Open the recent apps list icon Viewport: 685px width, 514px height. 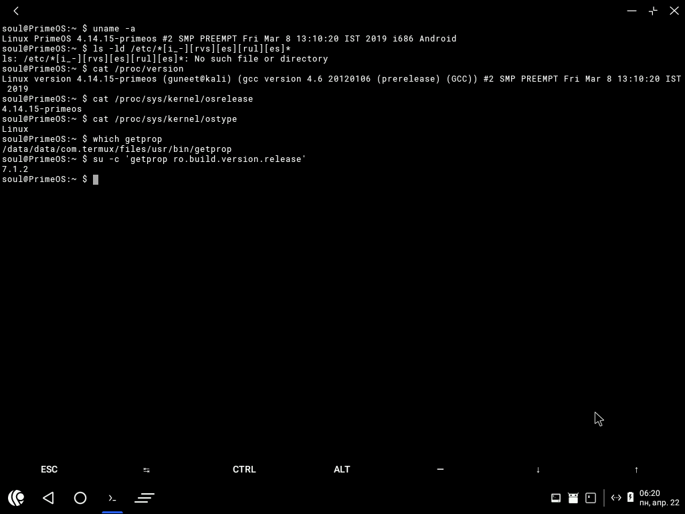tap(144, 498)
